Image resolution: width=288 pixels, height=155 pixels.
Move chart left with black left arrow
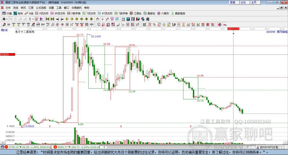[x=57, y=19]
